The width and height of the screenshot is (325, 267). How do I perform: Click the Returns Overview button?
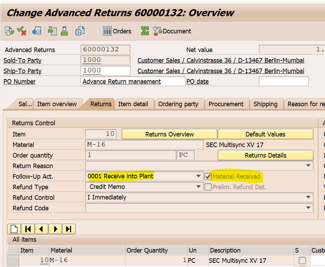(x=169, y=134)
